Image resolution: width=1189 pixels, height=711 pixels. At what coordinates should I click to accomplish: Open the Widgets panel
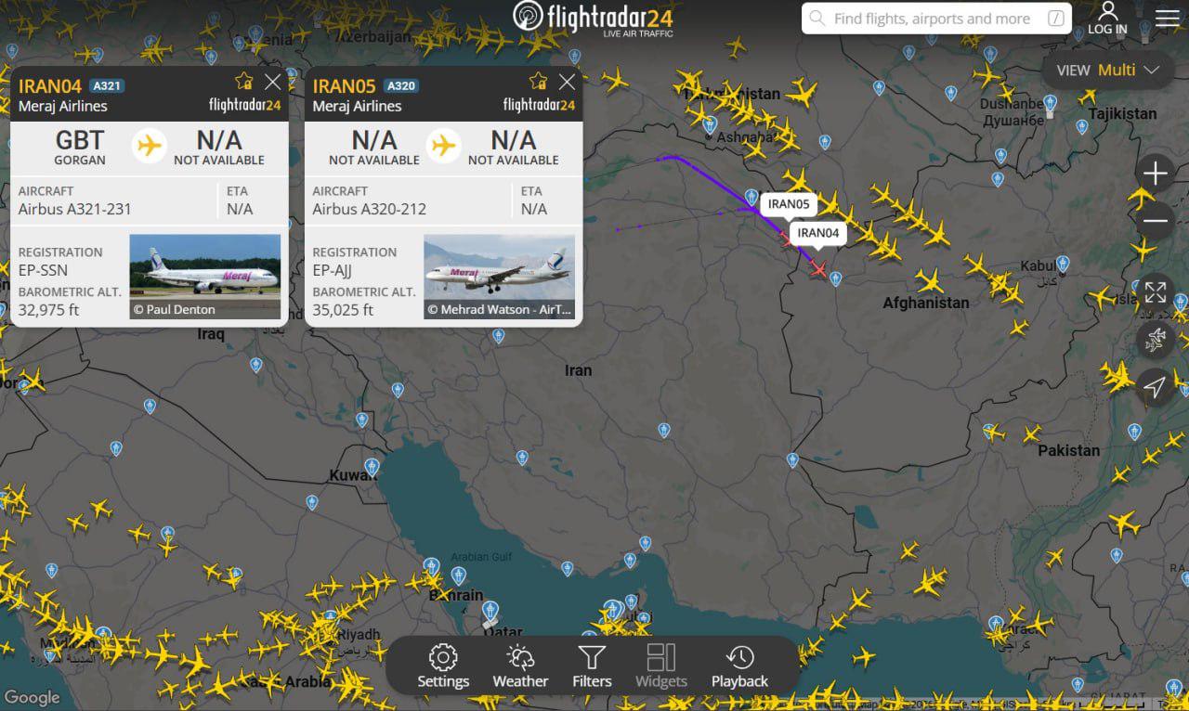[661, 666]
